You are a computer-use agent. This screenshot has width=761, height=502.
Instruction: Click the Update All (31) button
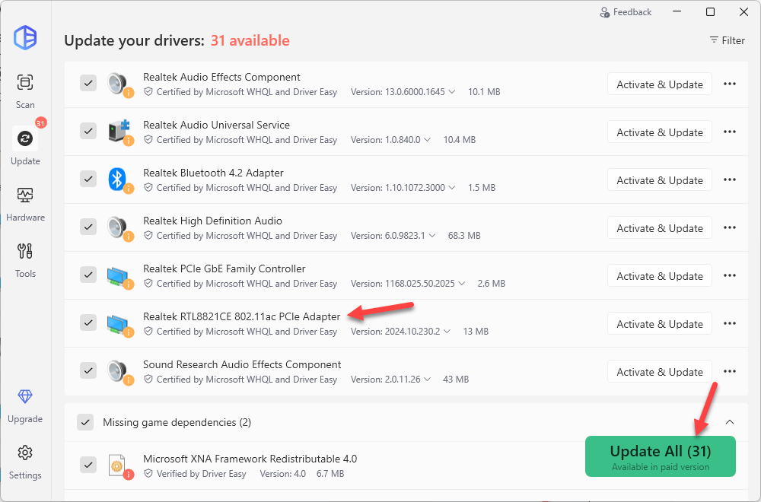pos(660,456)
